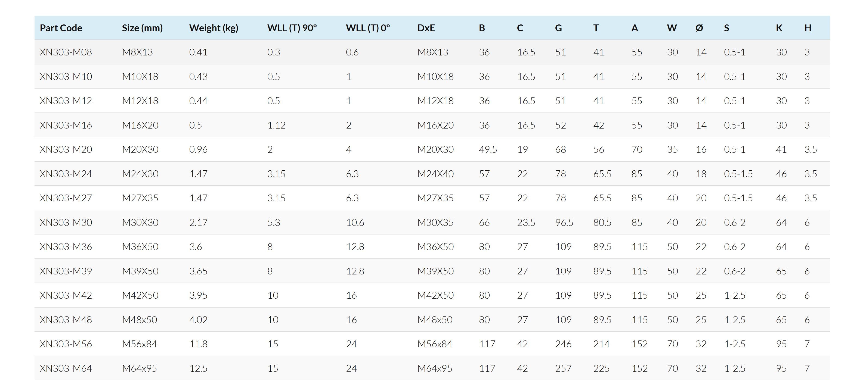Click the 96.5 value in column G
863x391 pixels.
[x=564, y=223]
